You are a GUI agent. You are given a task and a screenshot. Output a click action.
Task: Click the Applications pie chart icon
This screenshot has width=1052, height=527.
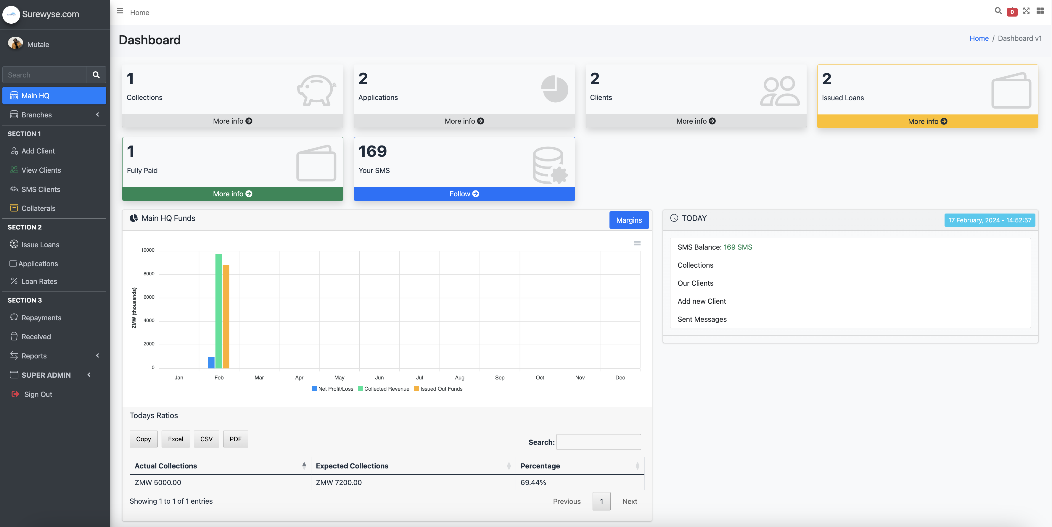(x=554, y=89)
